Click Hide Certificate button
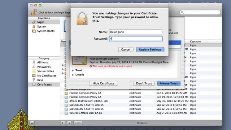 (x=104, y=83)
